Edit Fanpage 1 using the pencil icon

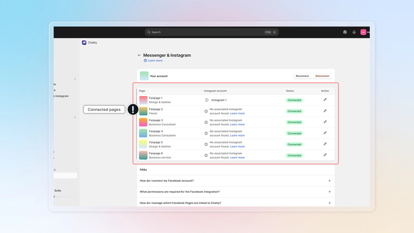point(325,100)
